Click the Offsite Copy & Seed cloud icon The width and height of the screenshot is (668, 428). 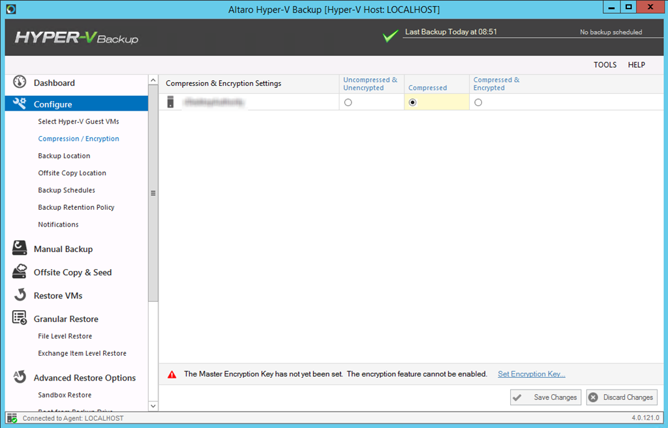coord(20,271)
